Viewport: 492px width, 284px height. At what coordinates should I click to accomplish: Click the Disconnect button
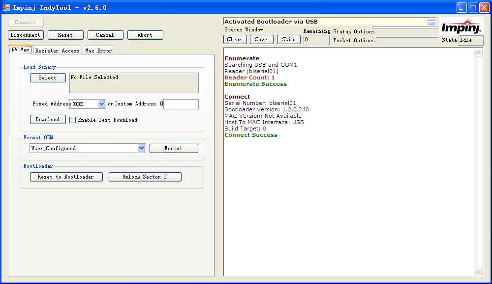[x=26, y=35]
